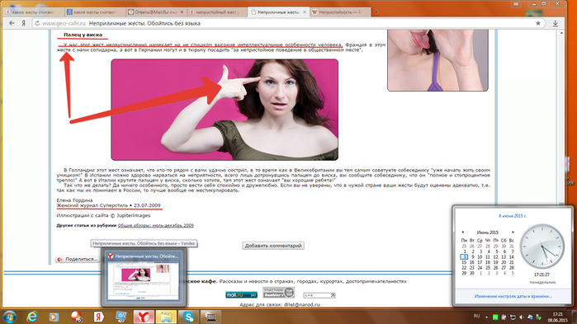Go to next month in calendar
Image resolution: width=577 pixels, height=324 pixels.
point(513,232)
